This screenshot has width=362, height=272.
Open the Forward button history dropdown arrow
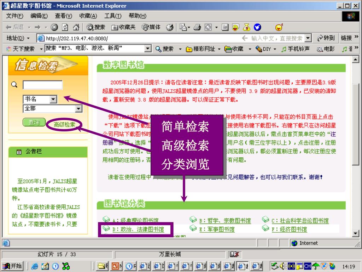46,27
